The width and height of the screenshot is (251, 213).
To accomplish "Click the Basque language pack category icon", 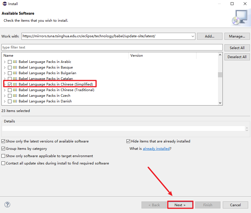I will tap(15, 67).
